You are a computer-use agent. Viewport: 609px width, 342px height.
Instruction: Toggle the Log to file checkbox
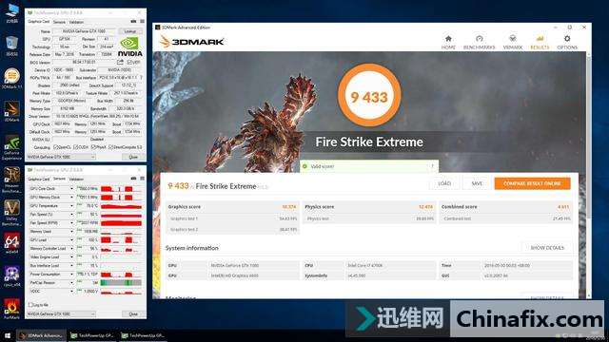point(30,305)
